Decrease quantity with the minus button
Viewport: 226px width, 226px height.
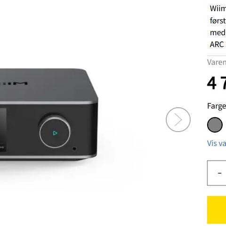pos(219,173)
